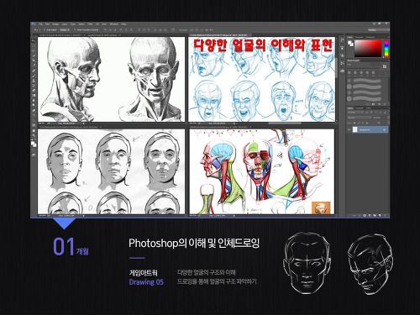Toggle visibility eye of the Background layer

(349, 129)
